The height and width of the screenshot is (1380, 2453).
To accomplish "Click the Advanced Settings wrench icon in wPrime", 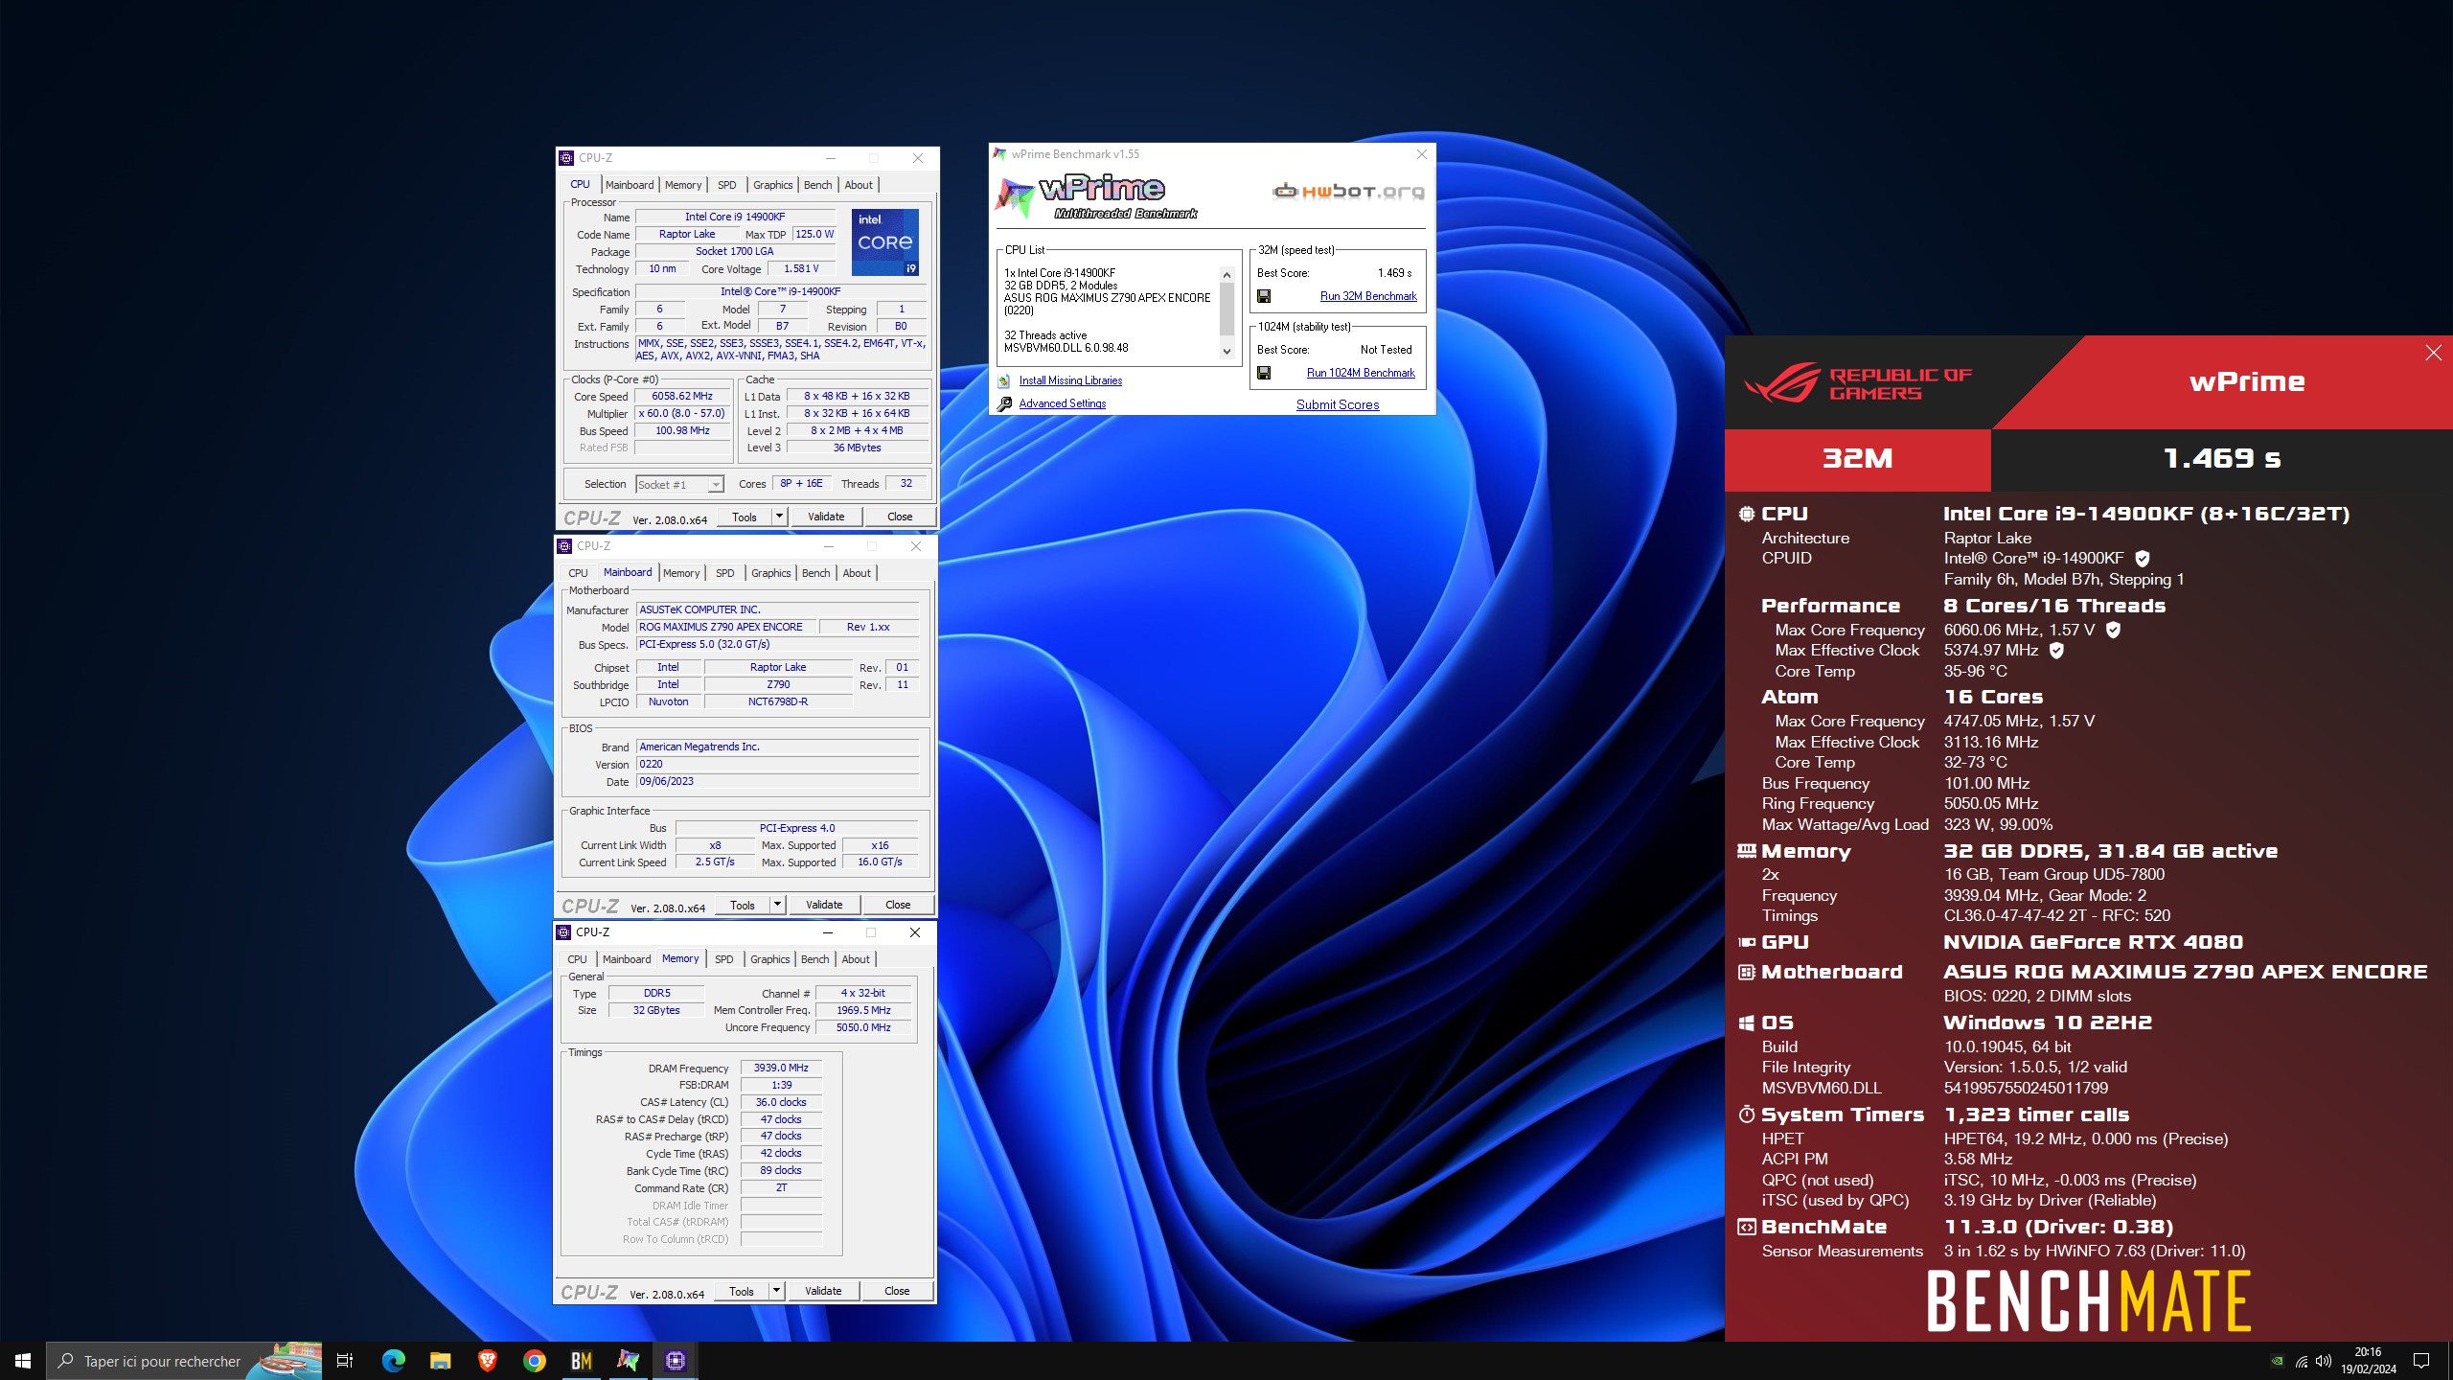I will 1003,403.
